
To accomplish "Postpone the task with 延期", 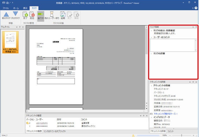I will (63, 15).
